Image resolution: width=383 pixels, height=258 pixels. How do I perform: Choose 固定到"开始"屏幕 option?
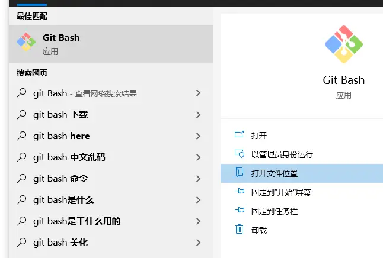(x=302, y=192)
